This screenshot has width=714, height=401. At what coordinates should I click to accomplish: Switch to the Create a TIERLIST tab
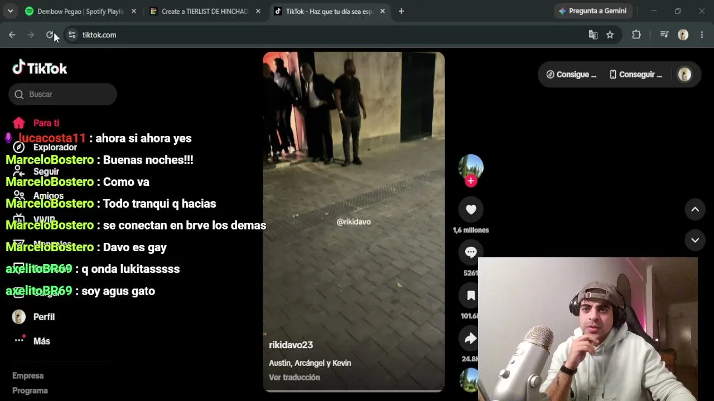205,11
